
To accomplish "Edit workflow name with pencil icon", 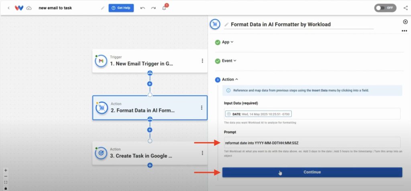I will click(103, 8).
